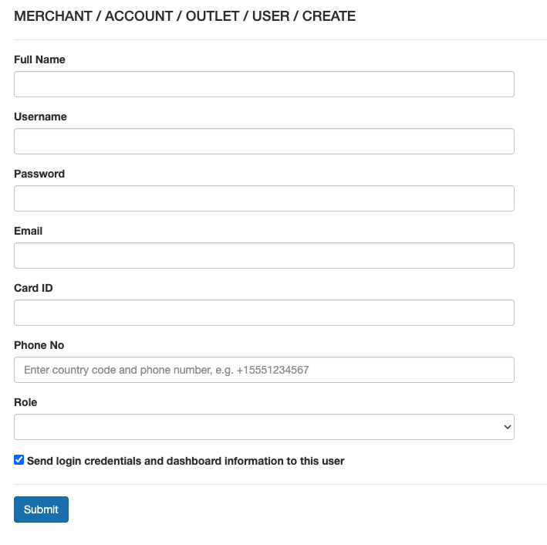The width and height of the screenshot is (547, 545).
Task: Focus the Username text box
Action: click(x=264, y=141)
